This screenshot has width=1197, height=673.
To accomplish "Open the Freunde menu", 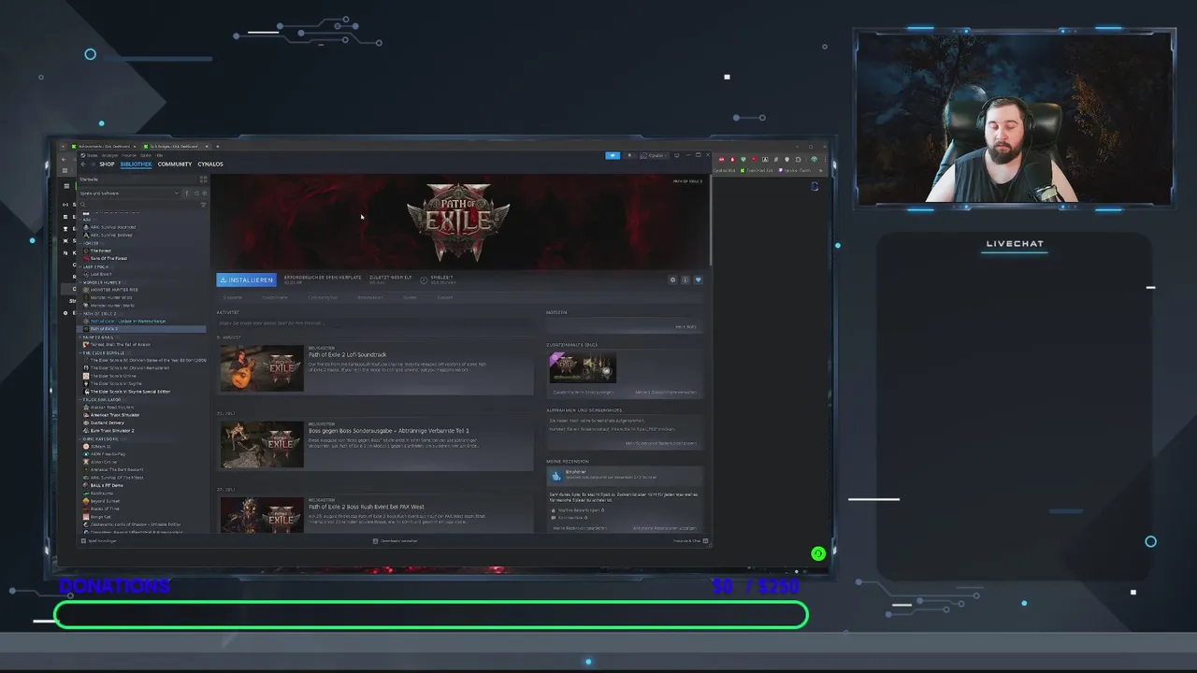I will coord(131,155).
